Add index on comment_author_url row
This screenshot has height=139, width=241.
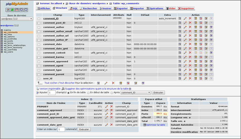coord(206,36)
